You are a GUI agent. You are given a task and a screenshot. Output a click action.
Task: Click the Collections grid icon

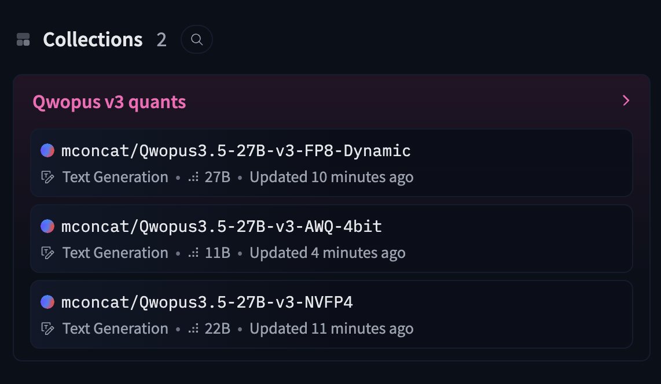(x=23, y=39)
